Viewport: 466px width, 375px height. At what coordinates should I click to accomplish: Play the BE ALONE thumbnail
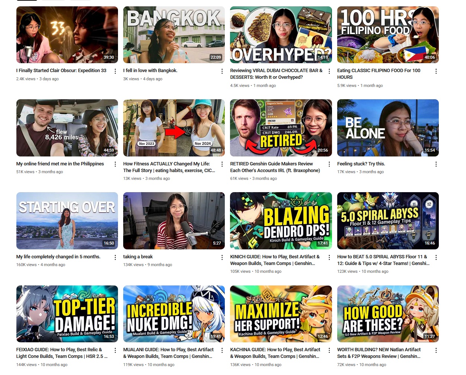[x=388, y=128]
